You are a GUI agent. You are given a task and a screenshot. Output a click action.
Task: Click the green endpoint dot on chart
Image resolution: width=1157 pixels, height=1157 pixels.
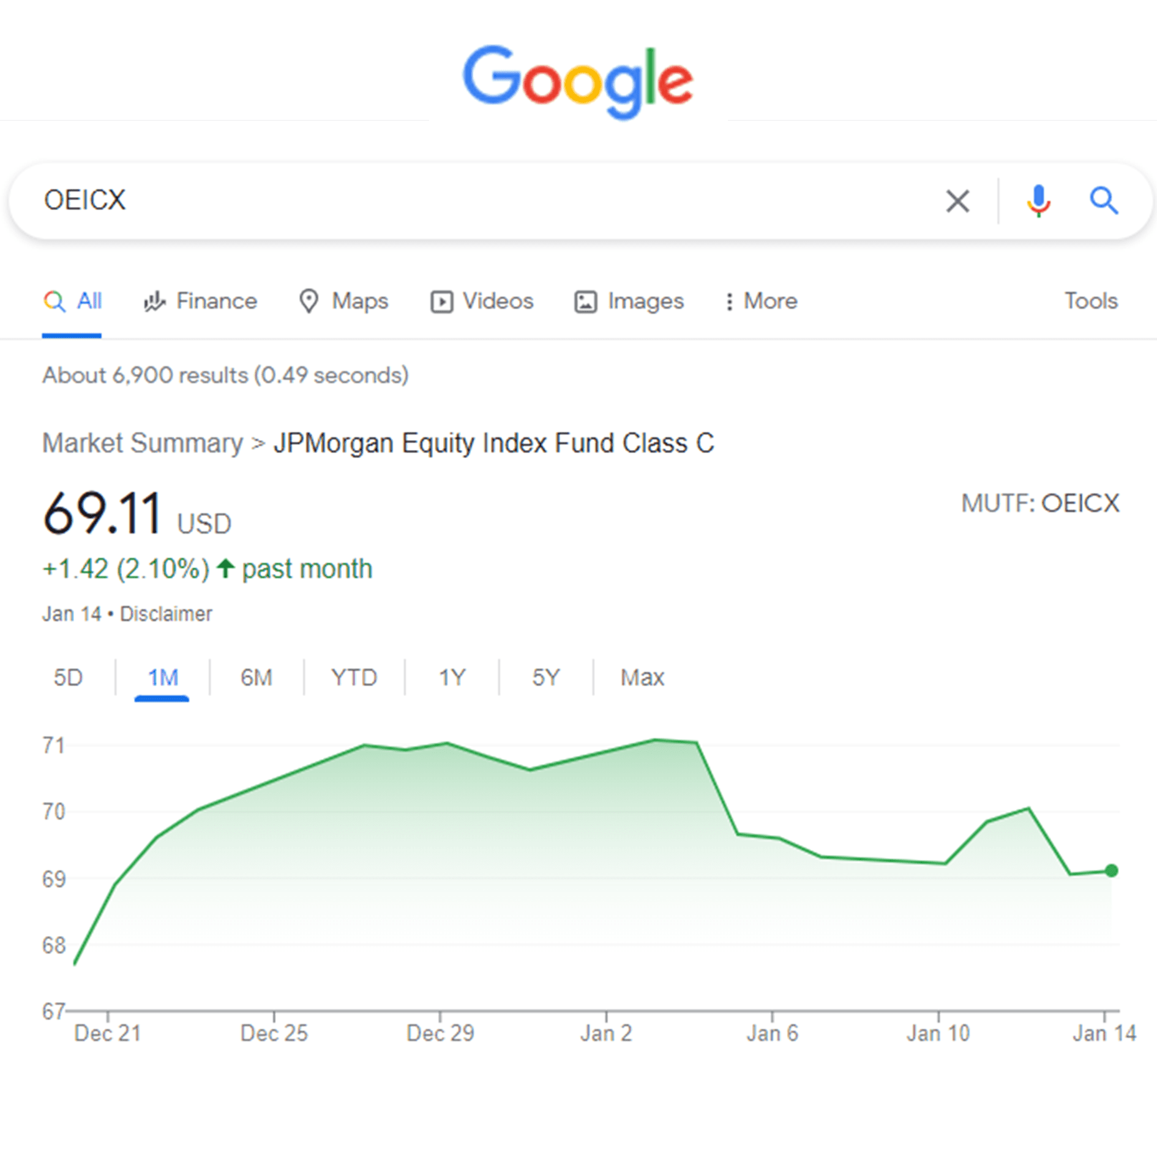click(x=1111, y=871)
